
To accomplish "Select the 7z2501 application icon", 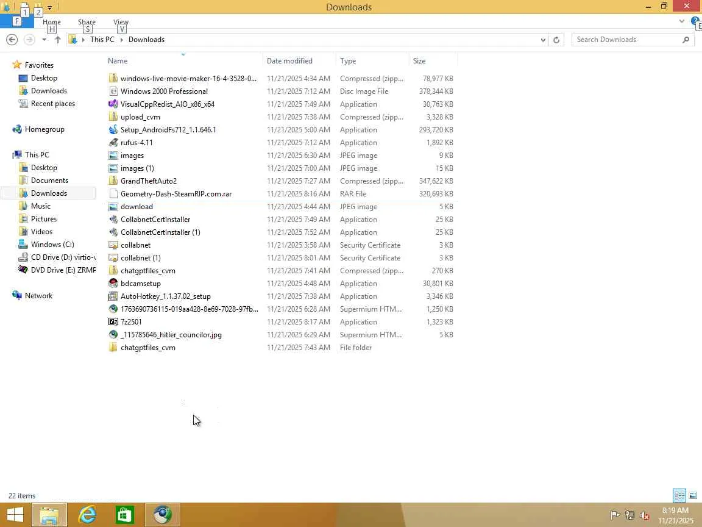I will click(x=113, y=322).
